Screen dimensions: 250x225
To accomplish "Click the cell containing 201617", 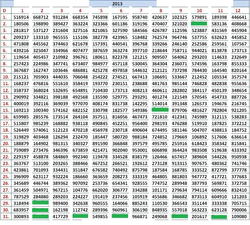I will [199, 217].
